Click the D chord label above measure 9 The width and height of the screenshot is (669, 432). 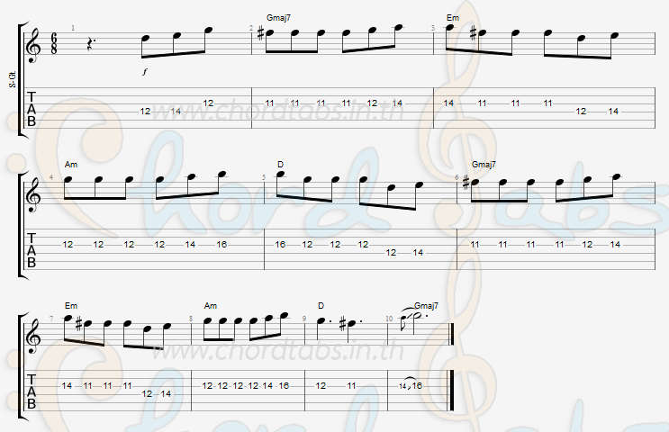(x=321, y=306)
